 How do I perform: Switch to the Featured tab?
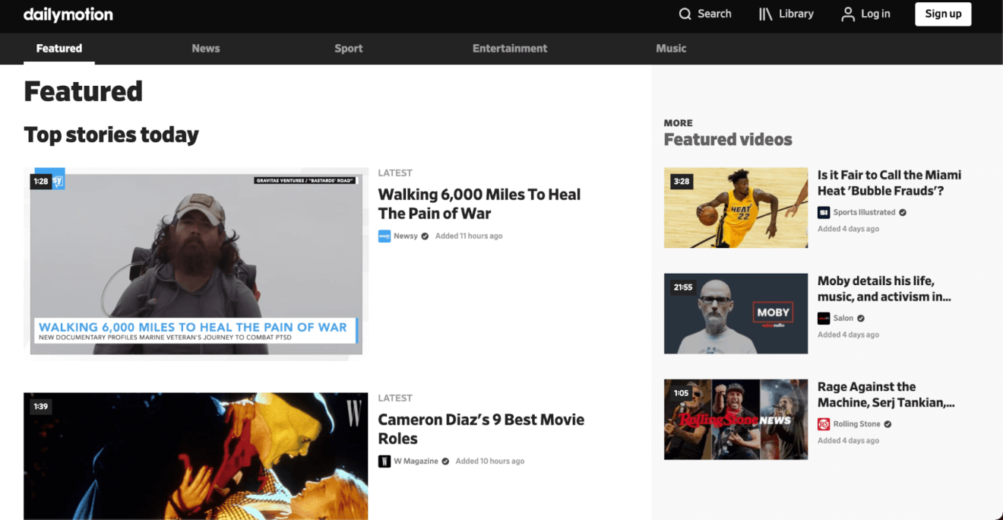(59, 48)
